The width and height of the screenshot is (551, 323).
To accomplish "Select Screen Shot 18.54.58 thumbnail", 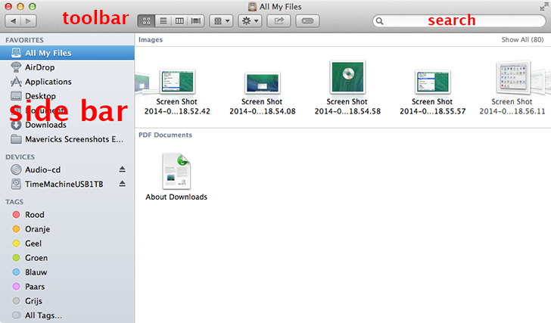I will tap(347, 77).
